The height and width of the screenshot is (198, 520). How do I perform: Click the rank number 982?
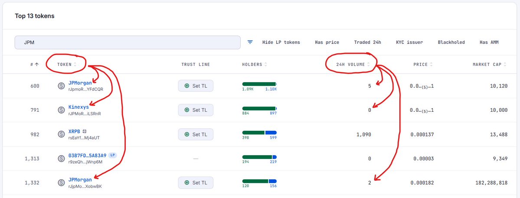pyautogui.click(x=34, y=134)
